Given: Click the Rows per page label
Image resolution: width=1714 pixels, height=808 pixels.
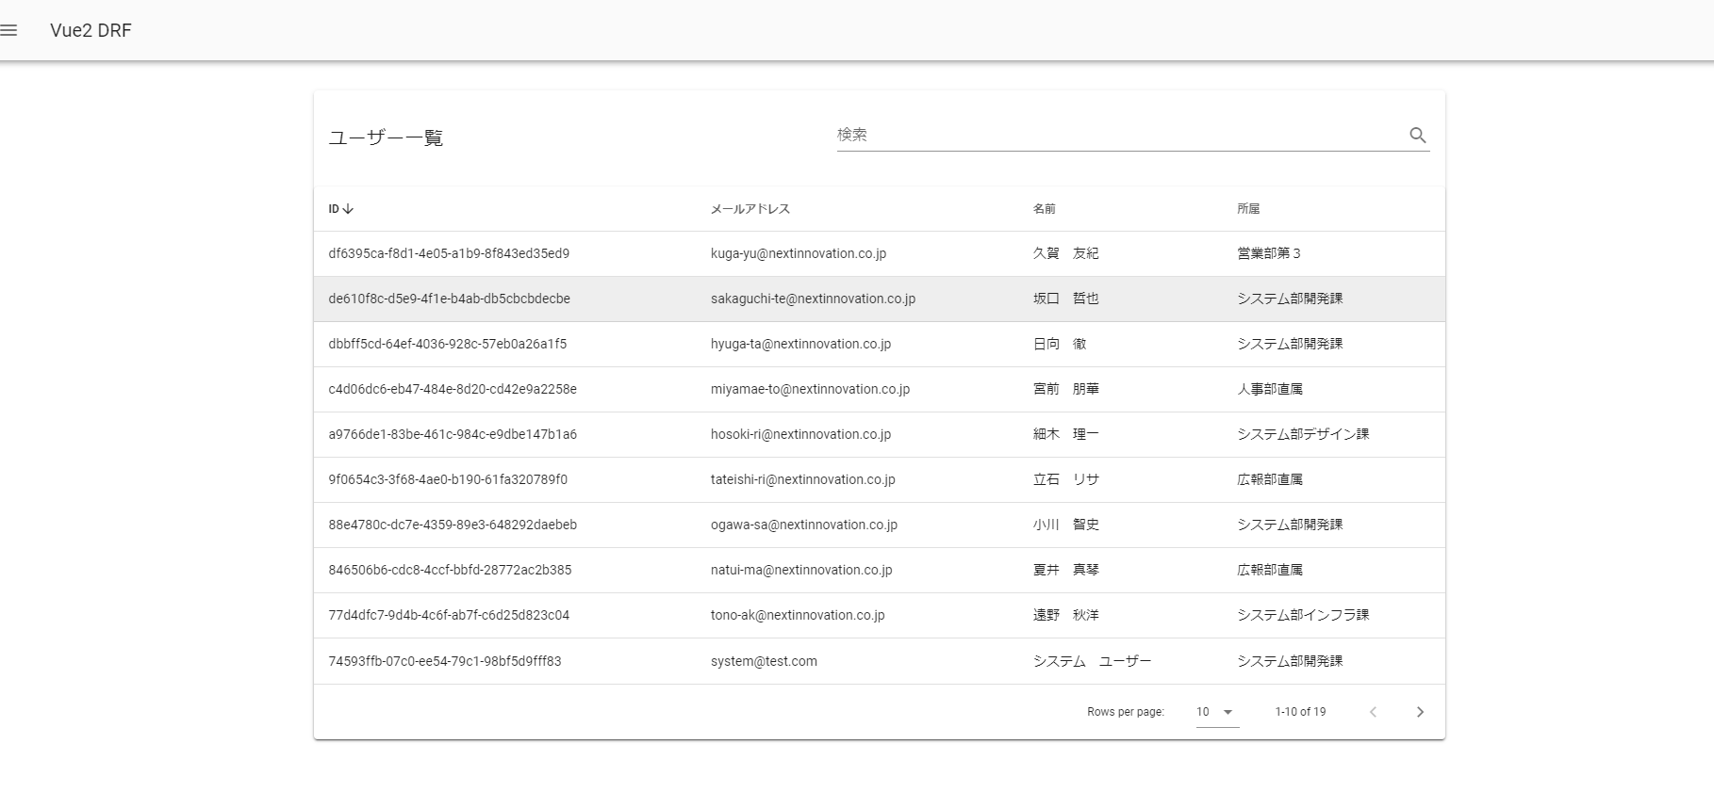Looking at the screenshot, I should (1126, 712).
